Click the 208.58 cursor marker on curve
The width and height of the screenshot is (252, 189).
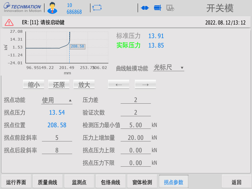pyautogui.click(x=77, y=46)
